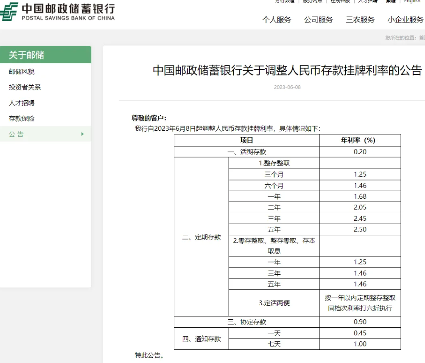Image resolution: width=425 pixels, height=363 pixels.
Task: Click the 1.46 rate in the 六个月 row
Action: coord(360,186)
